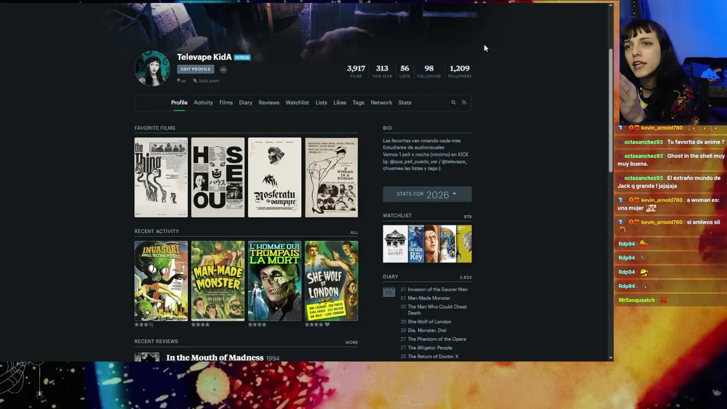This screenshot has width=727, height=409.
Task: Open the Diary section heading
Action: [390, 277]
